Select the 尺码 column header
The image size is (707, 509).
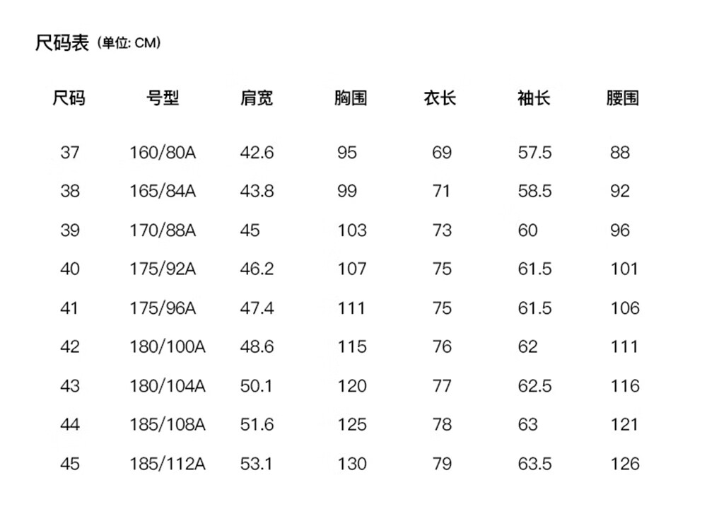[x=69, y=98]
